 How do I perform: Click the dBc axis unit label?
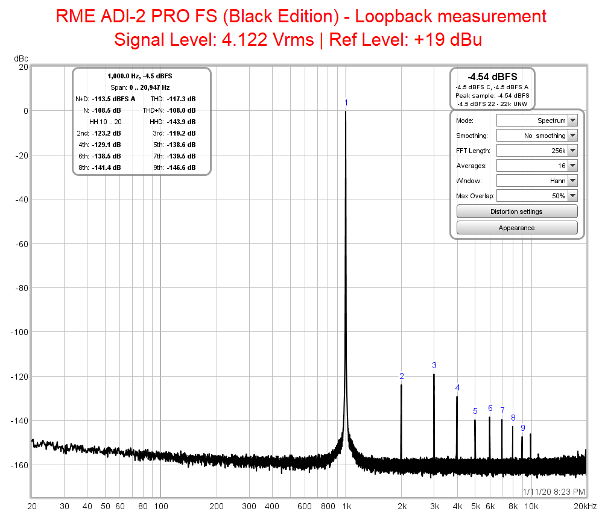click(21, 58)
